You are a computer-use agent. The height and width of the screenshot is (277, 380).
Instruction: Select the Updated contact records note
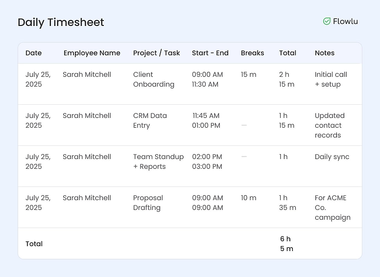coord(330,125)
